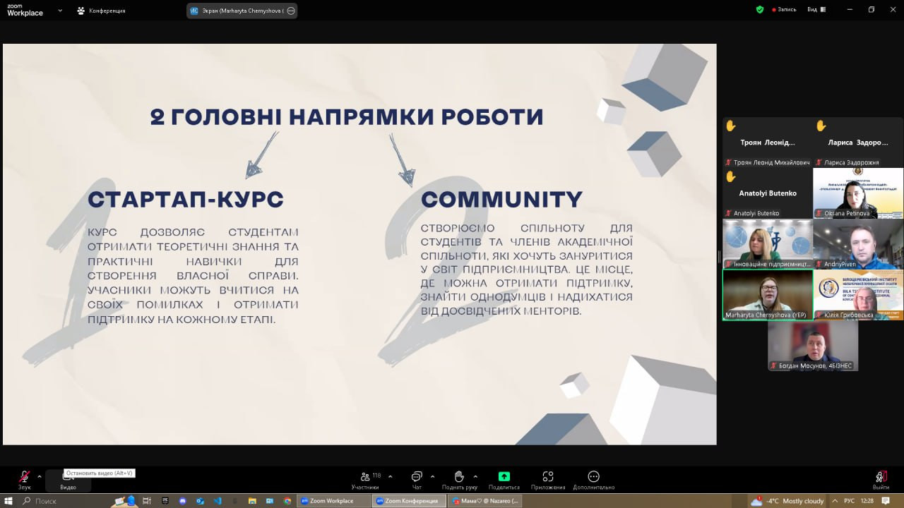Select Marharyta Chernyshova (YEP) video tile

[768, 295]
